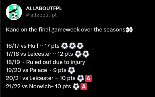Click second soccer ball on 16/17 Hull line
This screenshot has height=97, width=155.
tap(72, 46)
